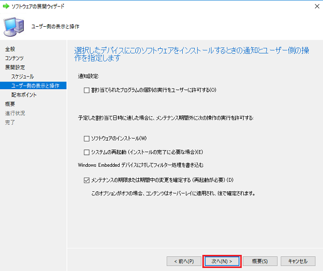Proceed with the 次へ(N) > button
Screen dimensions: 323x271
222,261
